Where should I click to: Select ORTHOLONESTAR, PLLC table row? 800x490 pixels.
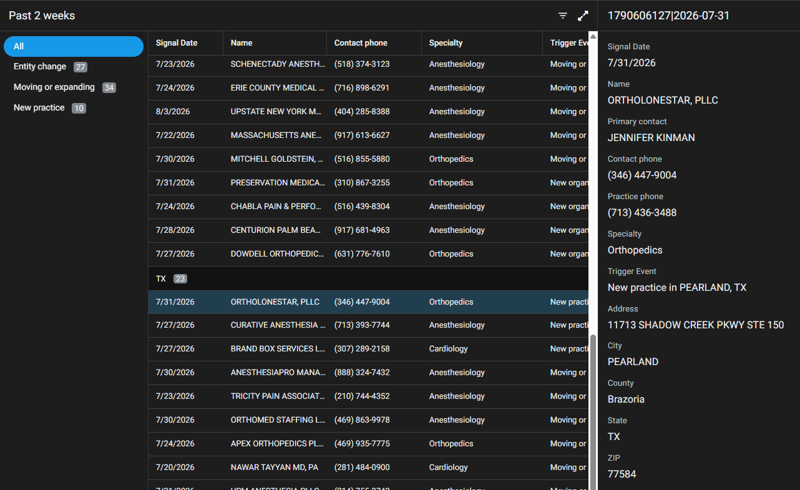coord(368,302)
